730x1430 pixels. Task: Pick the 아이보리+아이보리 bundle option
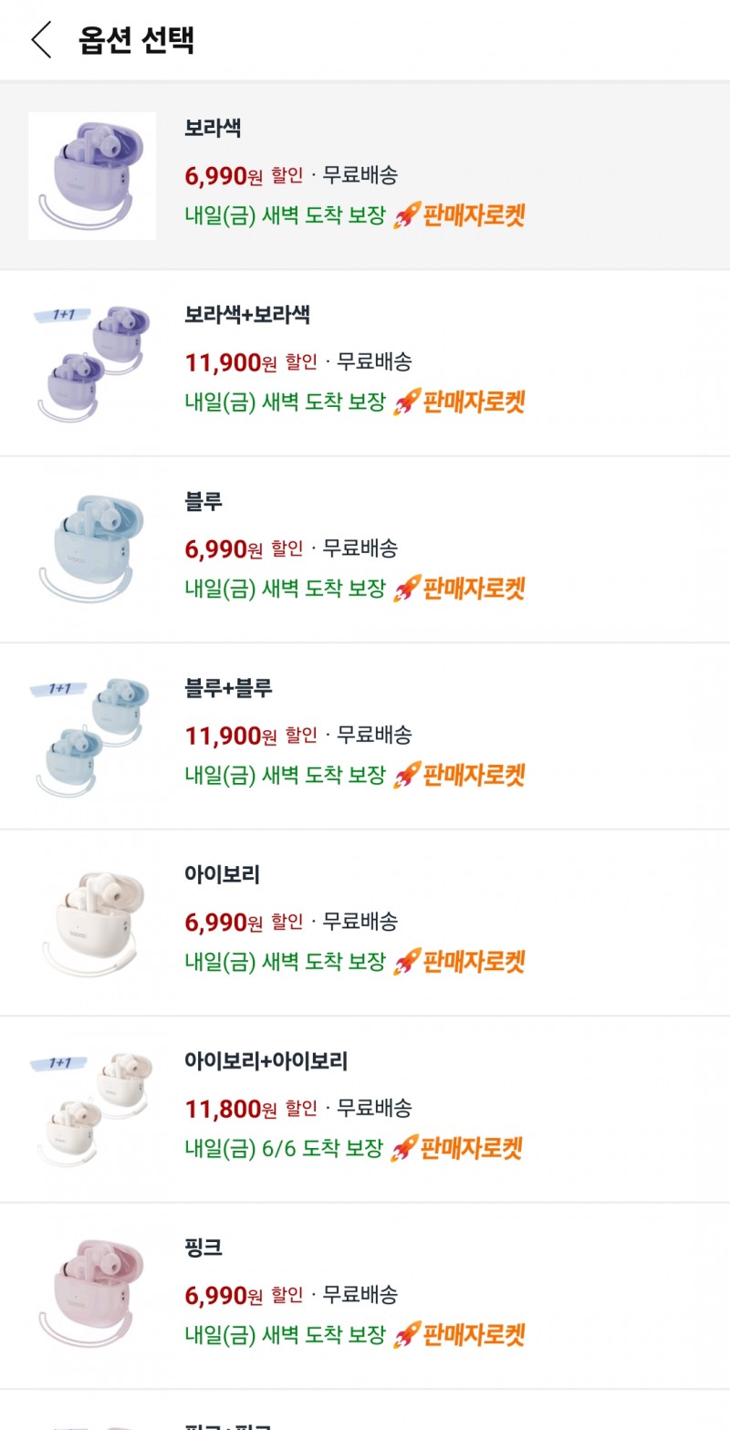pos(266,1061)
